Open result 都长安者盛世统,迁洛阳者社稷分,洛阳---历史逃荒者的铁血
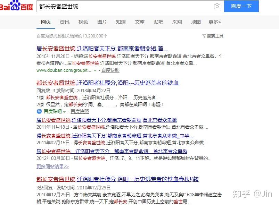This screenshot has width=279, height=205. pos(107,83)
